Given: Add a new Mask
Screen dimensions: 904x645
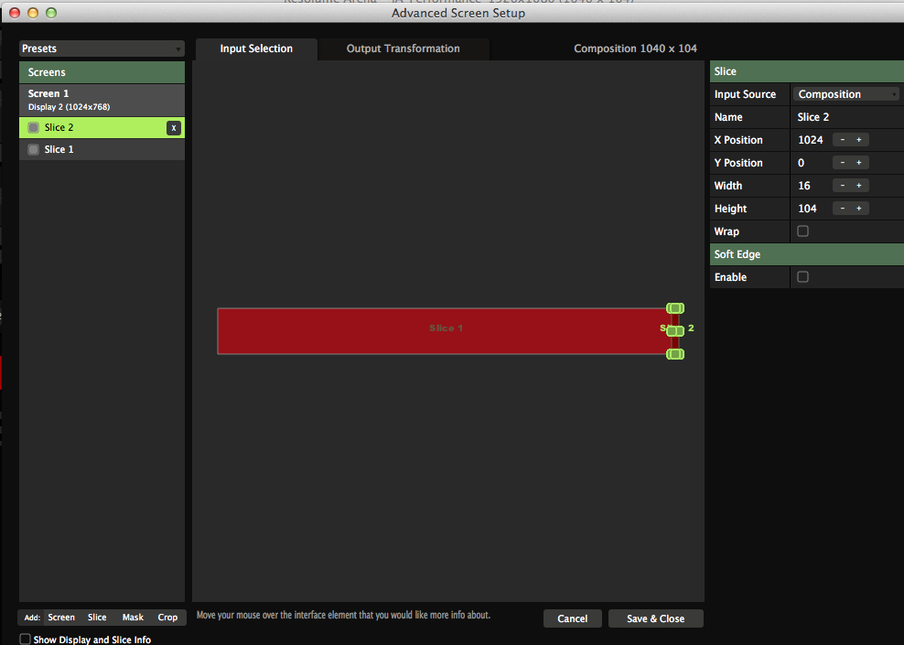Looking at the screenshot, I should (133, 618).
